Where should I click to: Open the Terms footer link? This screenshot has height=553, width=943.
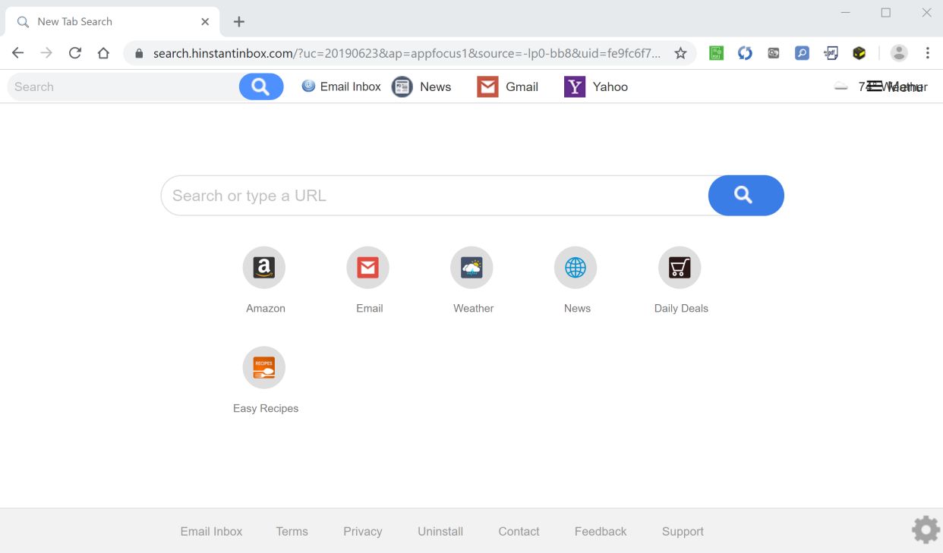pyautogui.click(x=292, y=532)
